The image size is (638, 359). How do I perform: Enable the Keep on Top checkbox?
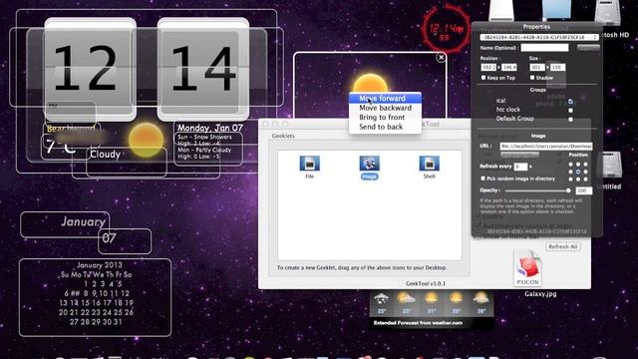pos(483,78)
